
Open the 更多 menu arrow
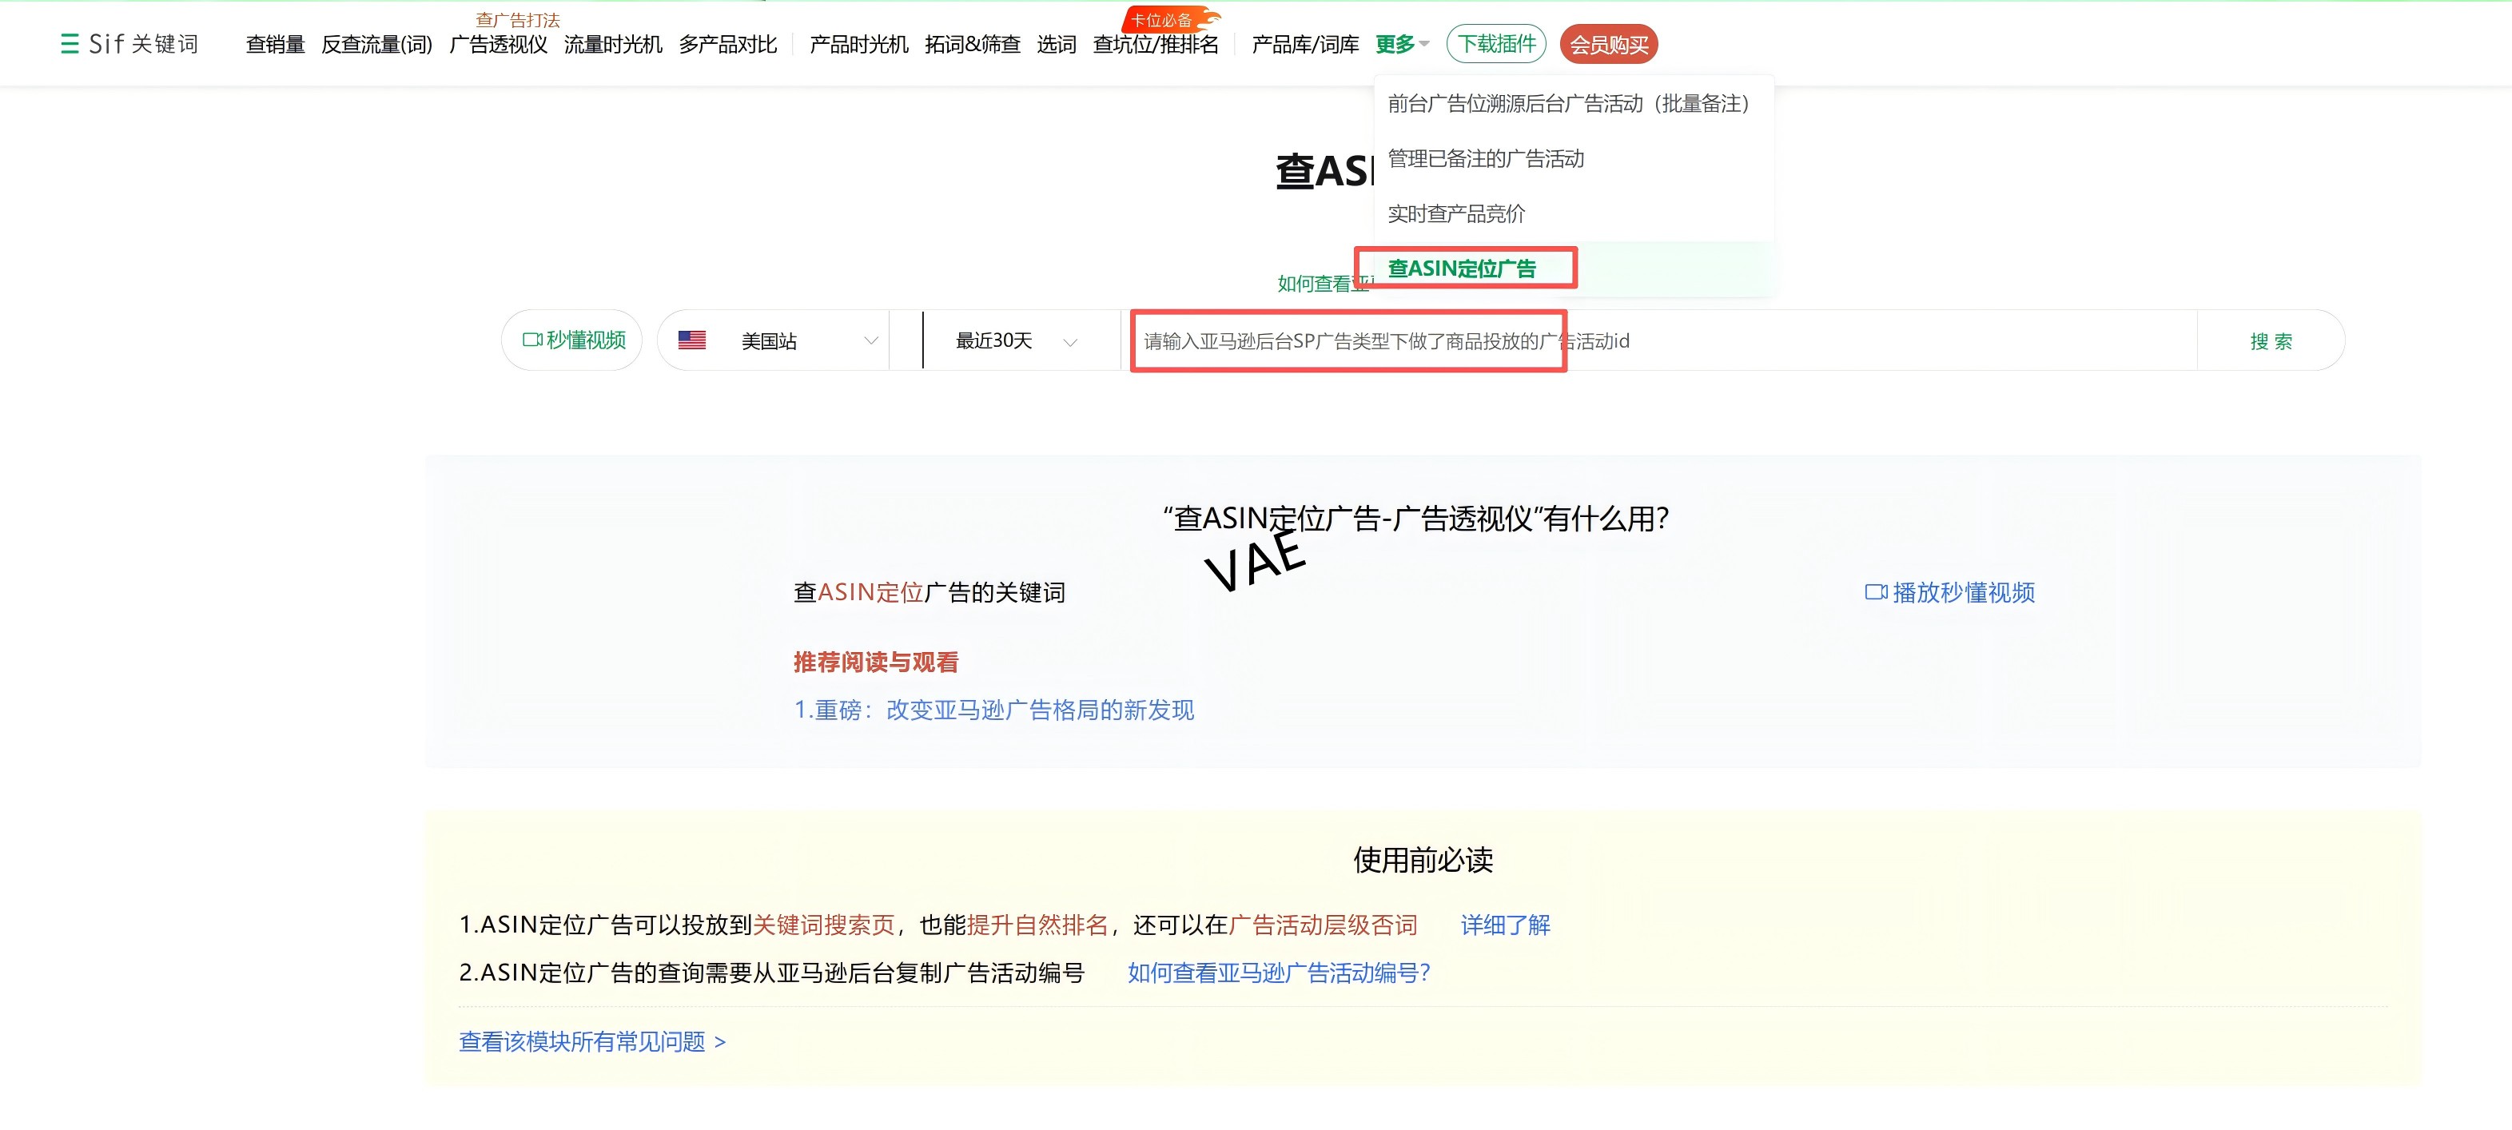pos(1423,45)
